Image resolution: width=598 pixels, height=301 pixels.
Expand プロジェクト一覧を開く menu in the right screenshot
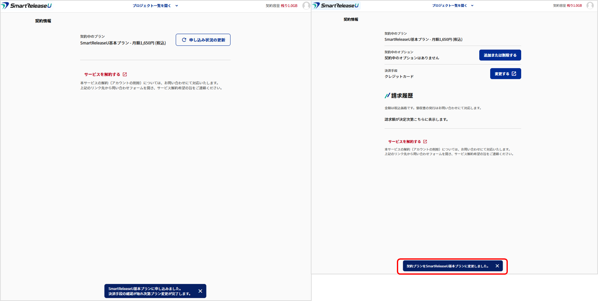450,6
